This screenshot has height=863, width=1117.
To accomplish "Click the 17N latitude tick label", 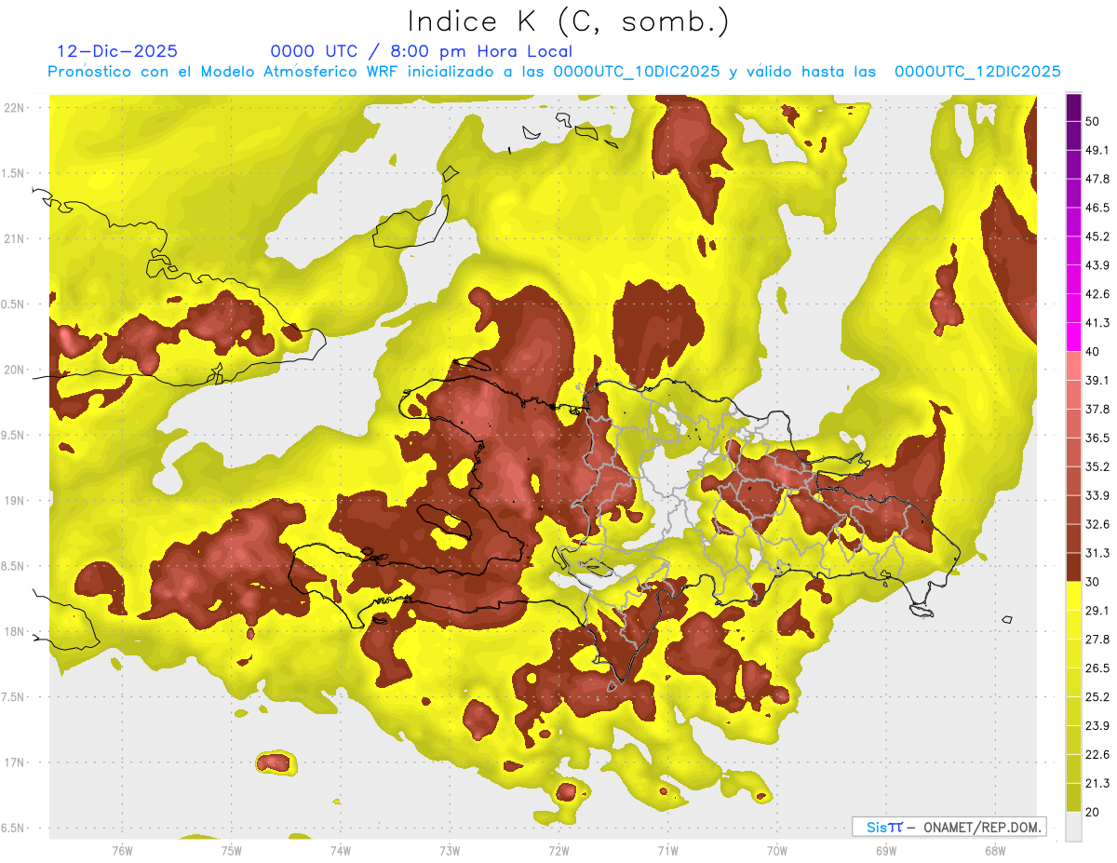I will [13, 762].
